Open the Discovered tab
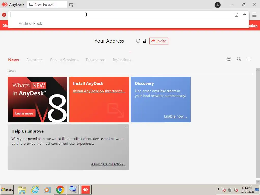 (x=95, y=60)
